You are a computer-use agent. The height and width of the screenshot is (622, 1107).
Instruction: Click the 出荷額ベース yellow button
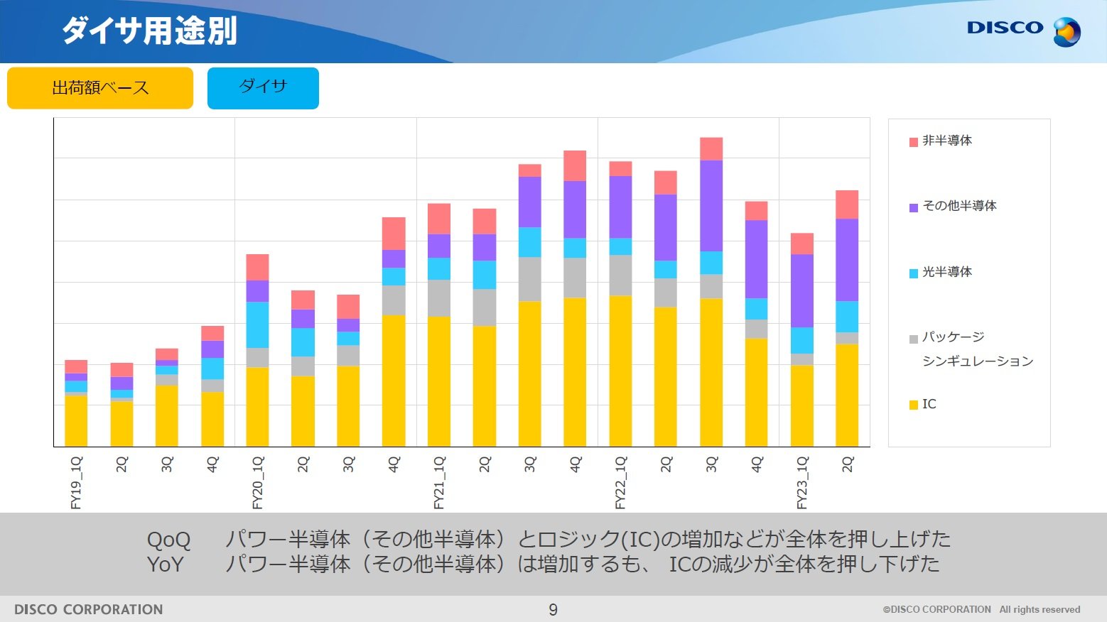100,88
